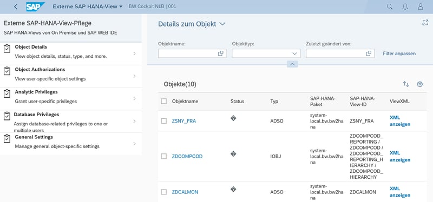This screenshot has height=202, width=433.
Task: Expand Database Privileges chevron arrow
Action: [134, 122]
